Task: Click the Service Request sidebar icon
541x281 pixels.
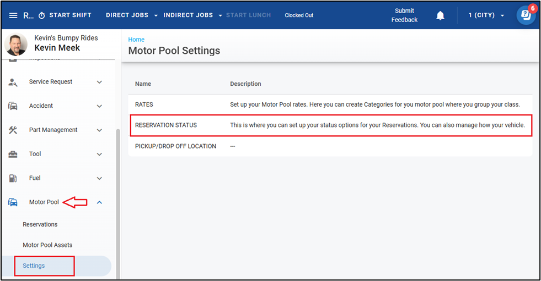Action: (13, 82)
